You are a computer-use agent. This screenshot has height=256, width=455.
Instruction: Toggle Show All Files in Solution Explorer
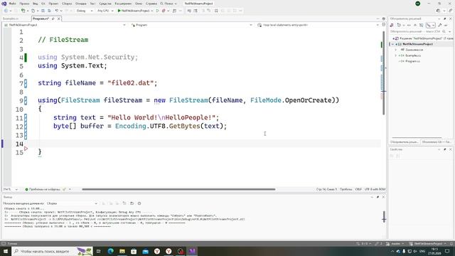[422, 26]
